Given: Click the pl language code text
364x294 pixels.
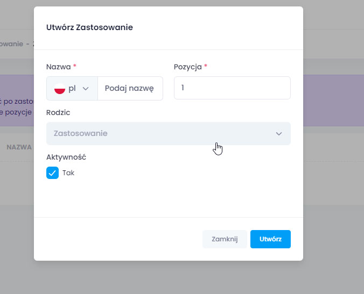Looking at the screenshot, I should (72, 89).
